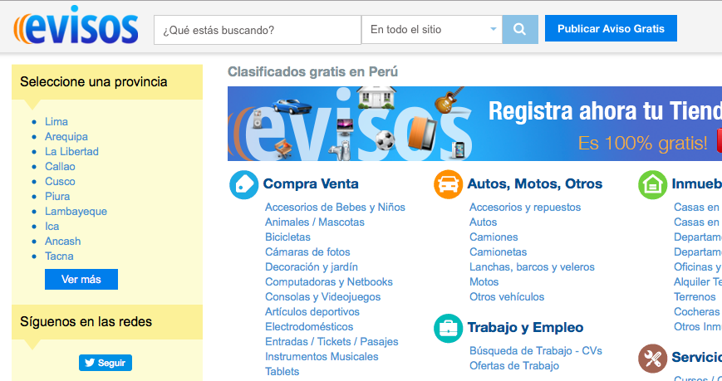Select Tacna province
Screen dimensions: 722x381
(59, 256)
